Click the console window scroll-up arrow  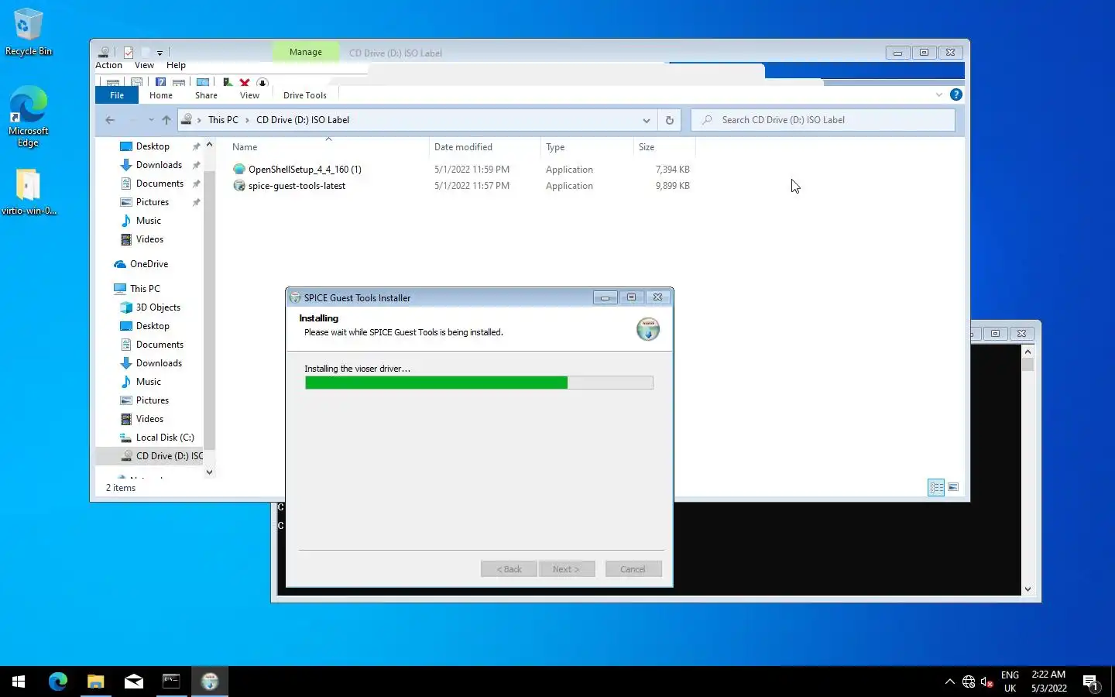(x=1028, y=352)
